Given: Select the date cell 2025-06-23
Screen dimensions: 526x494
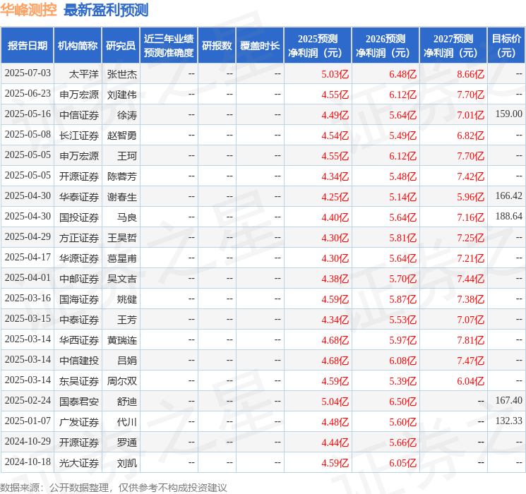Looking at the screenshot, I should [x=28, y=94].
